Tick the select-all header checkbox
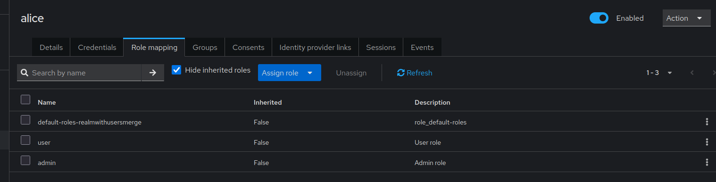This screenshot has height=182, width=716. 25,99
